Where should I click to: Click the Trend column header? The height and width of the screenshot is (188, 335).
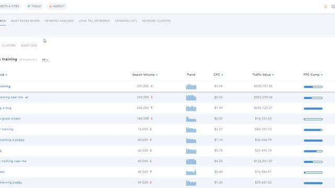191,75
